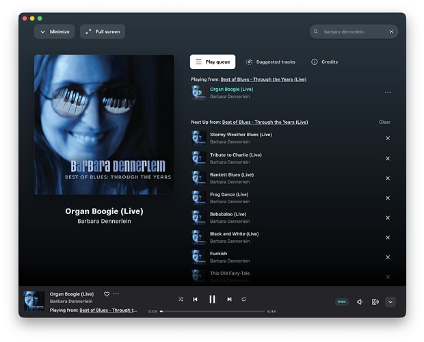Skip to the next track
424x342 pixels.
point(229,300)
